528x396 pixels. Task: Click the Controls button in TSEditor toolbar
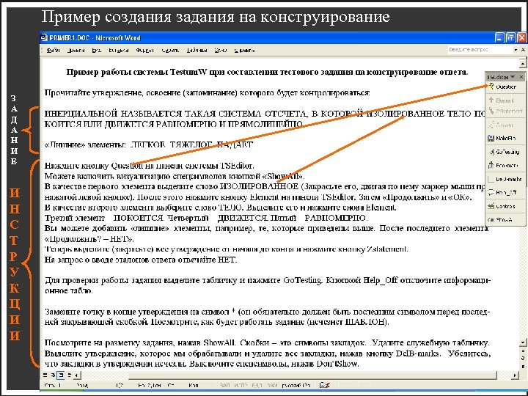(x=502, y=206)
